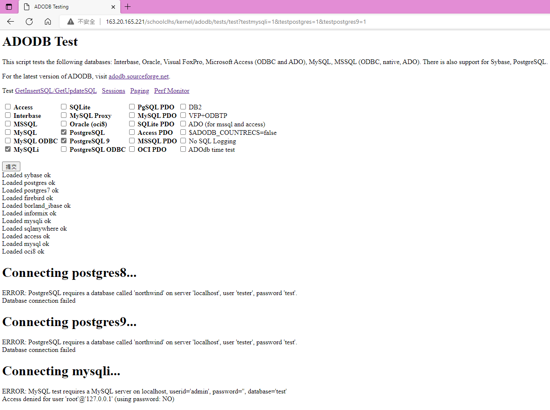This screenshot has width=550, height=410.
Task: Check the PostgreSQL ODBC checkbox
Action: pos(64,149)
